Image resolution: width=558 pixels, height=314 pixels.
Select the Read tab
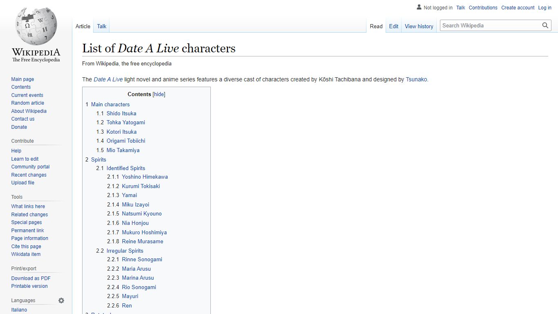pyautogui.click(x=376, y=26)
